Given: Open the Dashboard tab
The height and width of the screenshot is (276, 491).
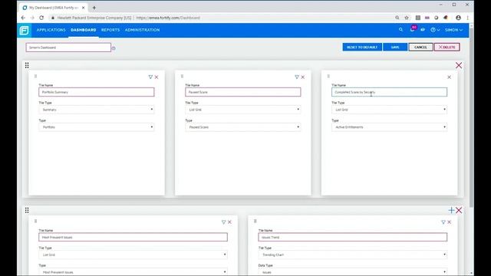Looking at the screenshot, I should pos(84,30).
